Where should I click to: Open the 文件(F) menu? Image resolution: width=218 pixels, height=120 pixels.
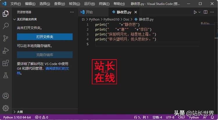point(16,4)
